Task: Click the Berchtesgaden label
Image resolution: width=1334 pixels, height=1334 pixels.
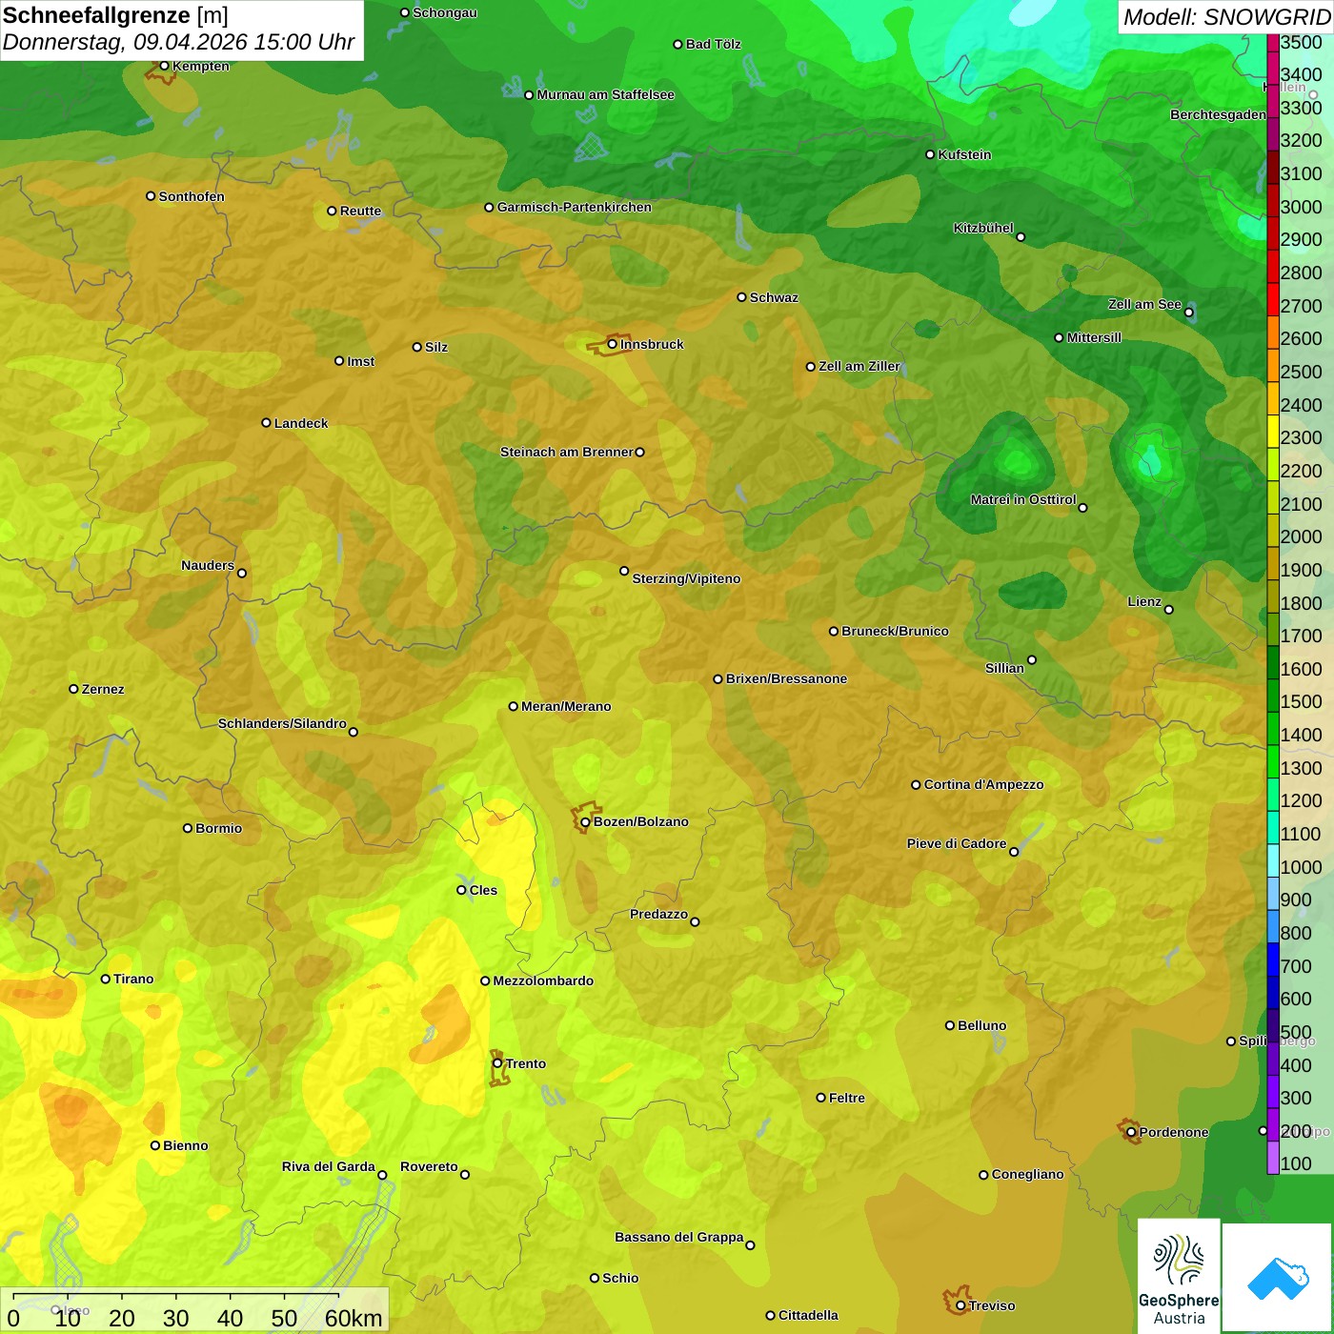Action: (1218, 114)
